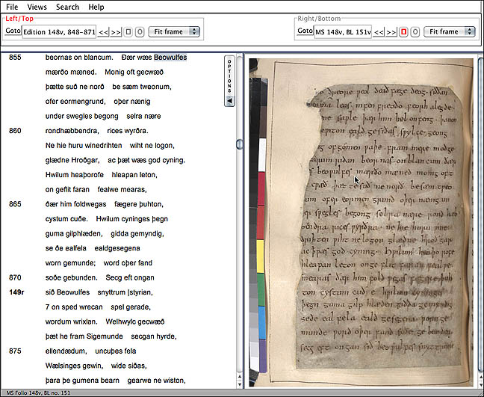
Task: Open the Help menu
Action: 96,7
